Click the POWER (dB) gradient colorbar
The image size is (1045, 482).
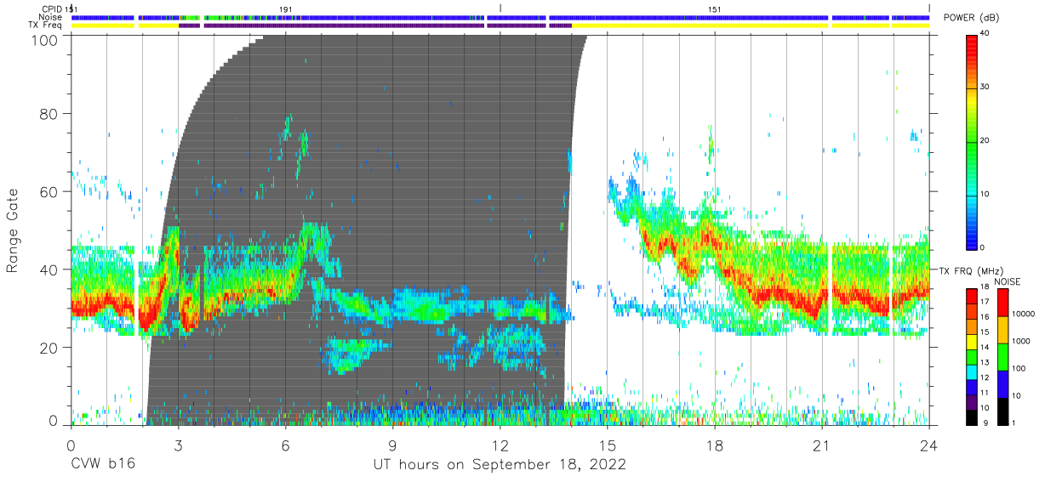[x=972, y=141]
